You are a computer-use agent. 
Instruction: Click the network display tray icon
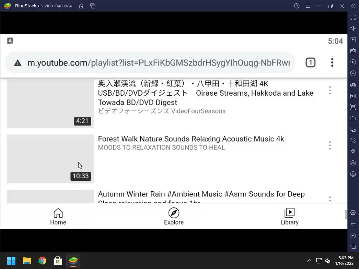point(319,261)
